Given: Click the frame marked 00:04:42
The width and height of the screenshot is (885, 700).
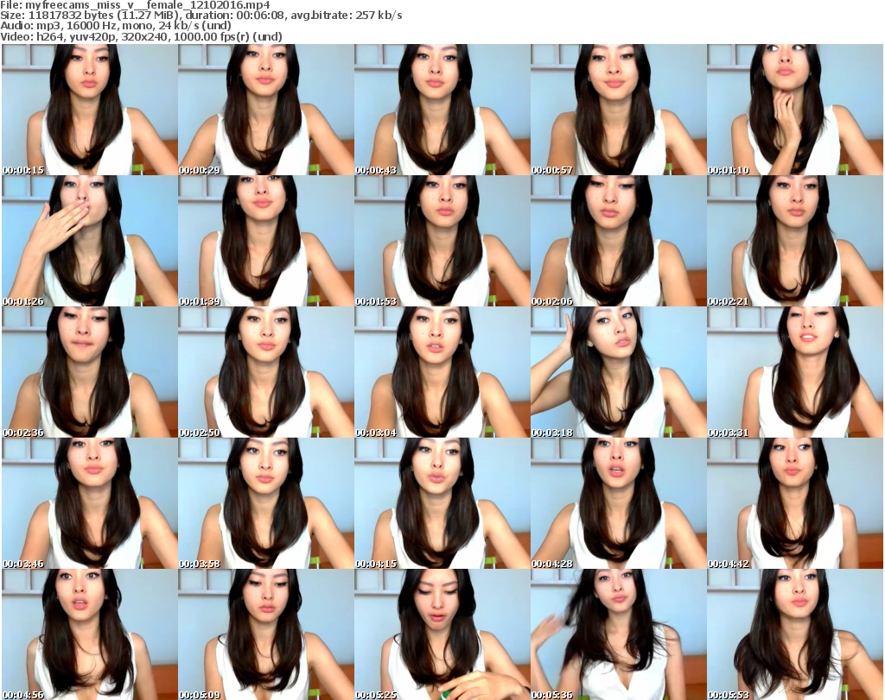Looking at the screenshot, I should [x=794, y=503].
